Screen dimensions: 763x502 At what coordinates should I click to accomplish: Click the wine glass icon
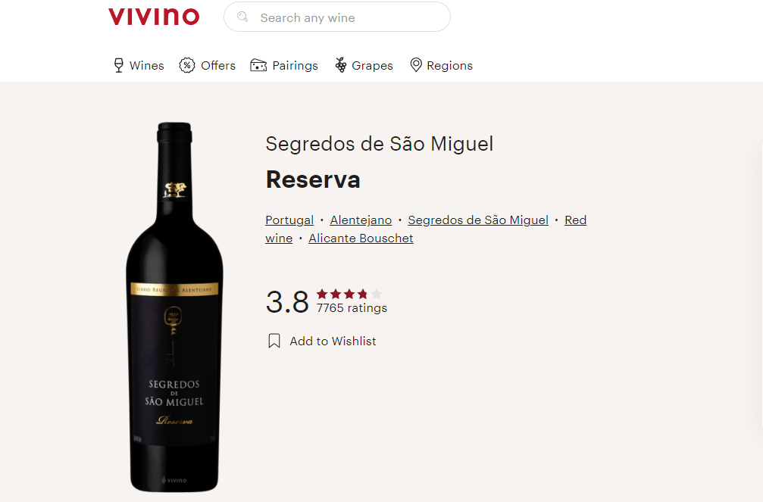(119, 65)
